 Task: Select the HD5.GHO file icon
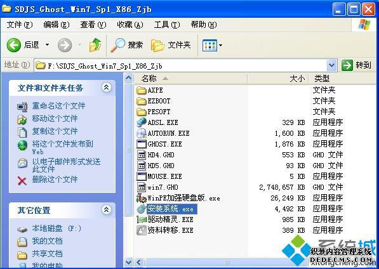coord(142,166)
